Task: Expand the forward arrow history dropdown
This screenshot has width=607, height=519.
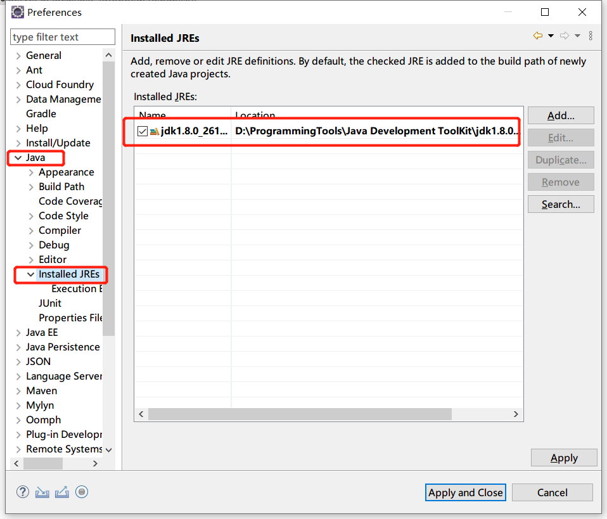Action: 577,35
